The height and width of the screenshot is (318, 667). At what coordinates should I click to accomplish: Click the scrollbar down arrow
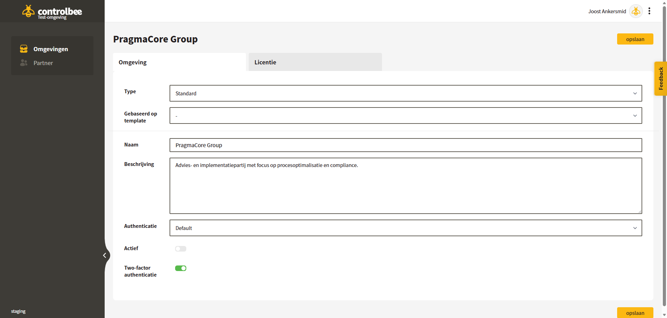(664, 315)
